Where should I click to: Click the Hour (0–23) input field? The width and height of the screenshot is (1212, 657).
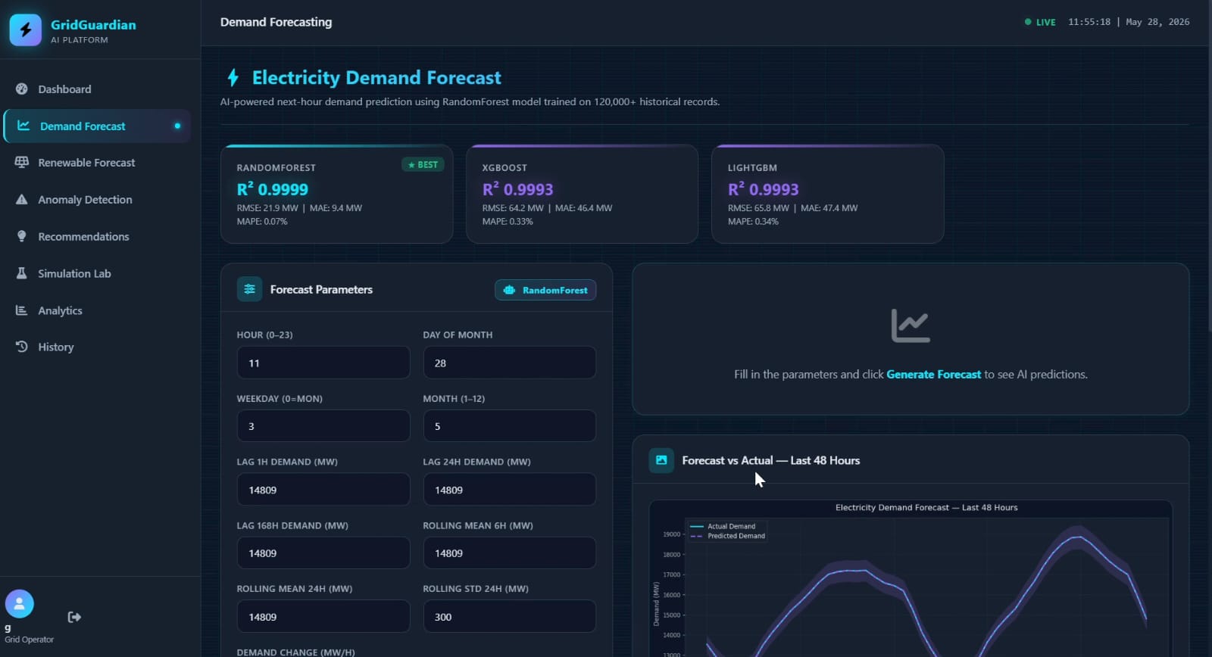click(323, 363)
